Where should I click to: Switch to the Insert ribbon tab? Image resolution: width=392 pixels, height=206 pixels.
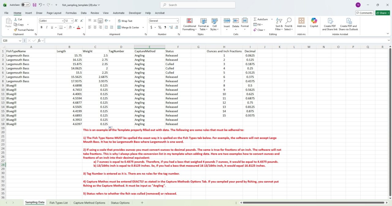28,13
